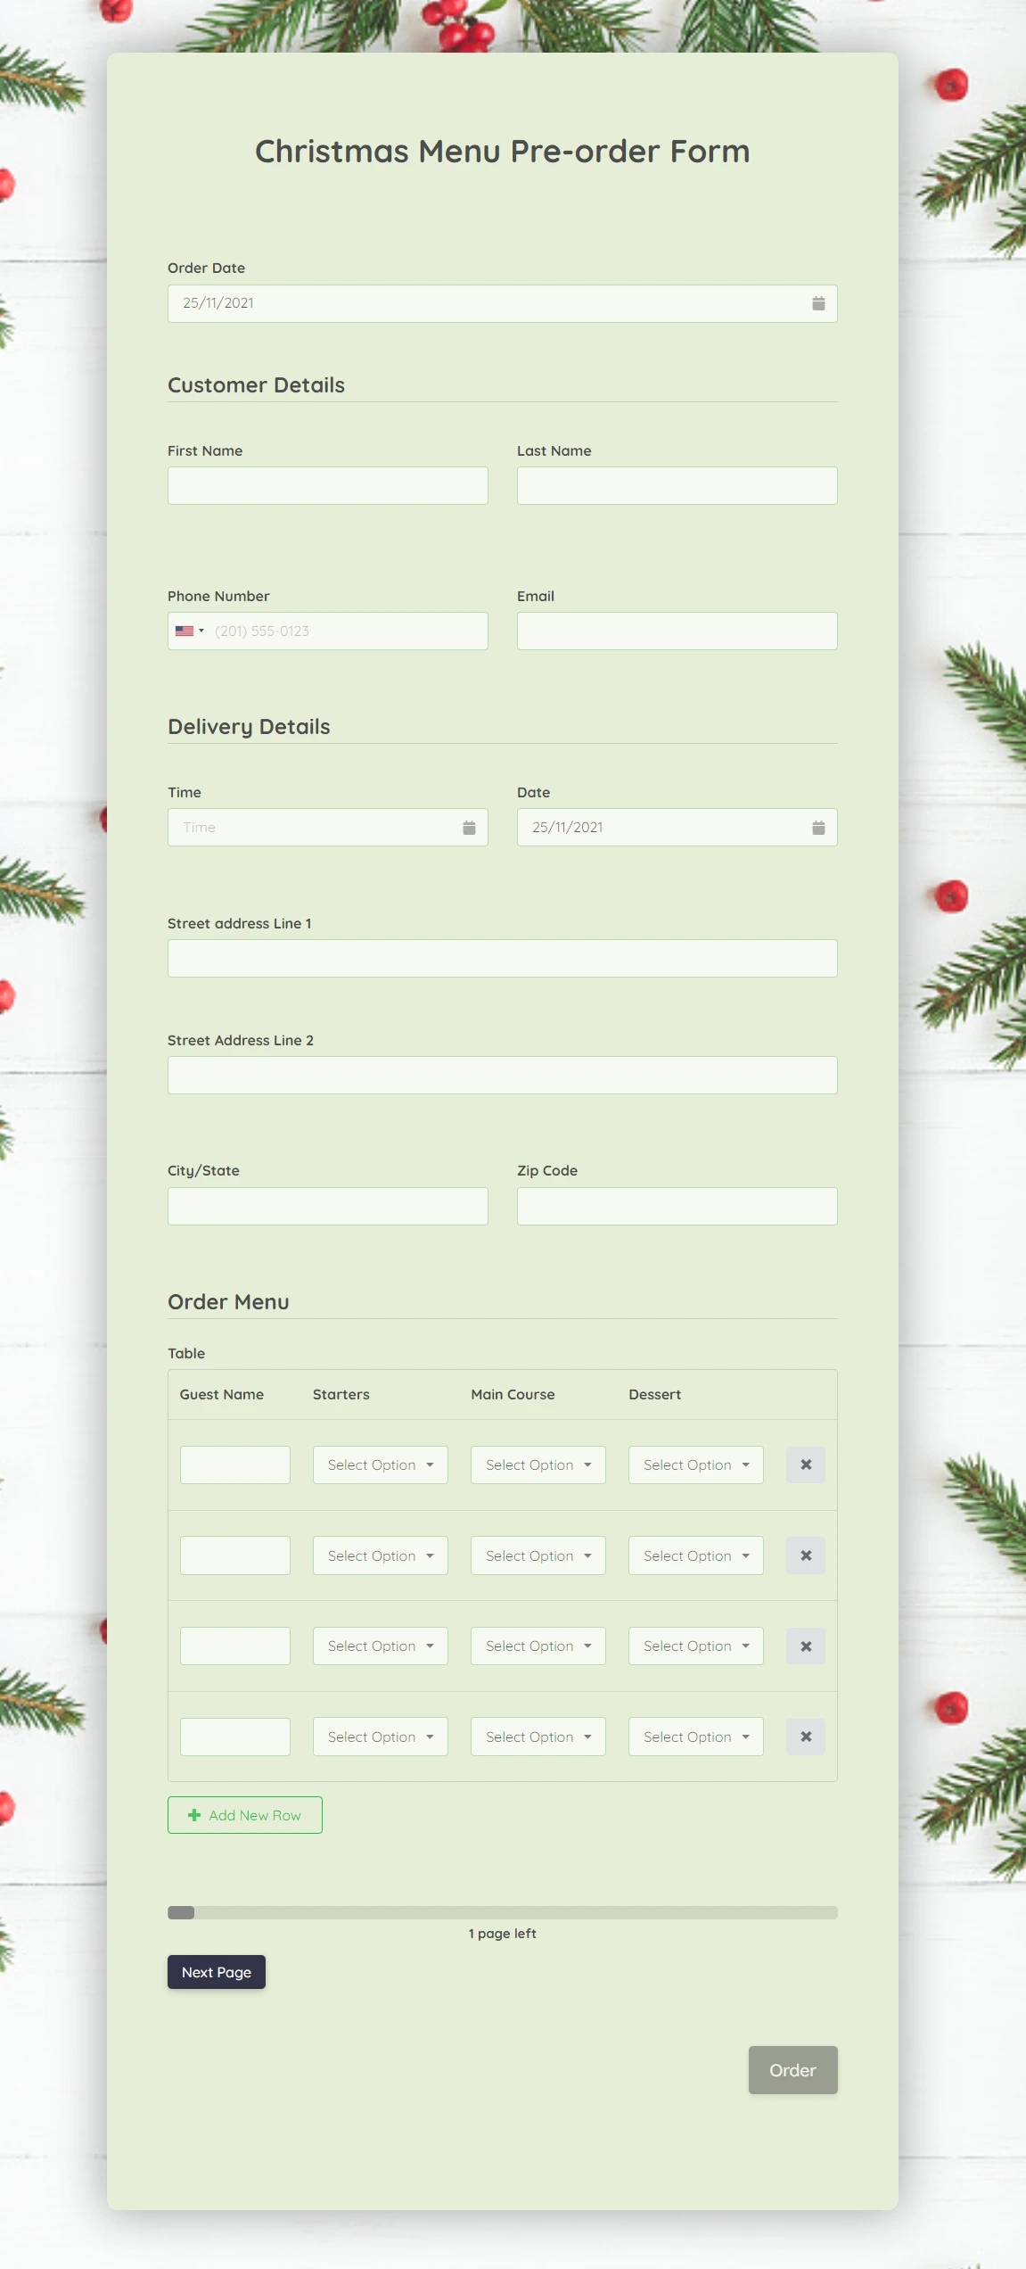Image resolution: width=1026 pixels, height=2269 pixels.
Task: Focus the City/State field
Action: (328, 1206)
